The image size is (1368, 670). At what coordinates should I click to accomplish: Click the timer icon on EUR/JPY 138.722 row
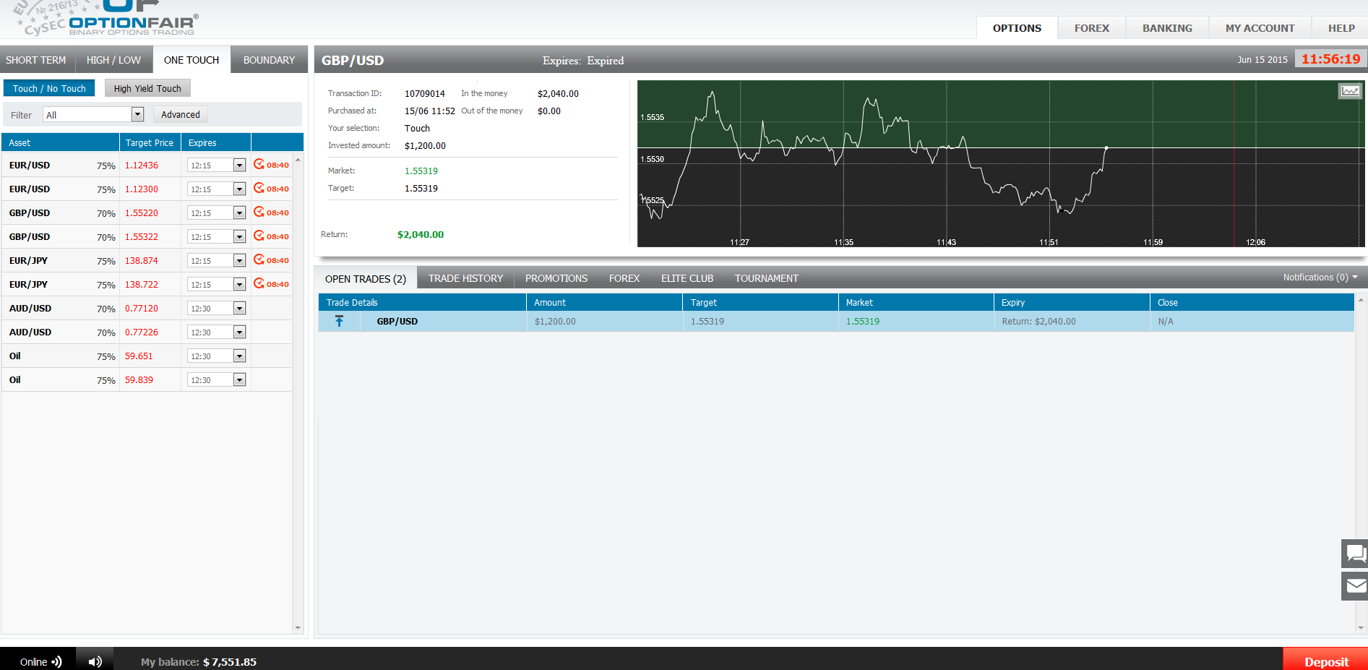(x=259, y=284)
